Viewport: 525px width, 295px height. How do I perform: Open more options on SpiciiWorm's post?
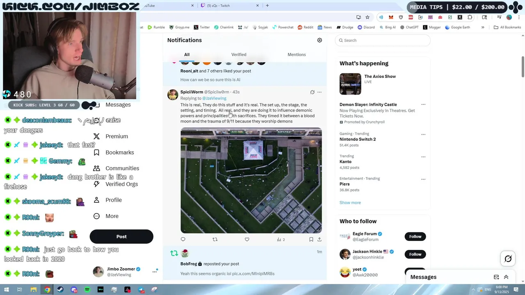tap(320, 92)
